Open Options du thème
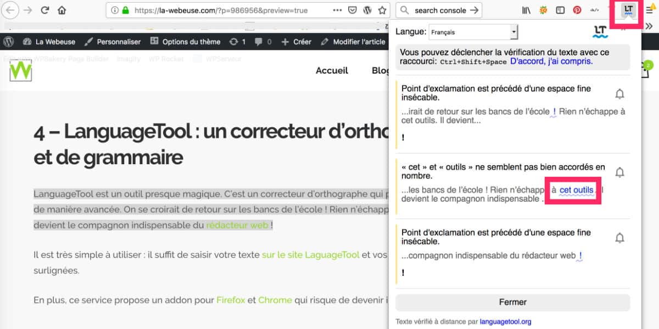659x329 pixels. pyautogui.click(x=185, y=42)
